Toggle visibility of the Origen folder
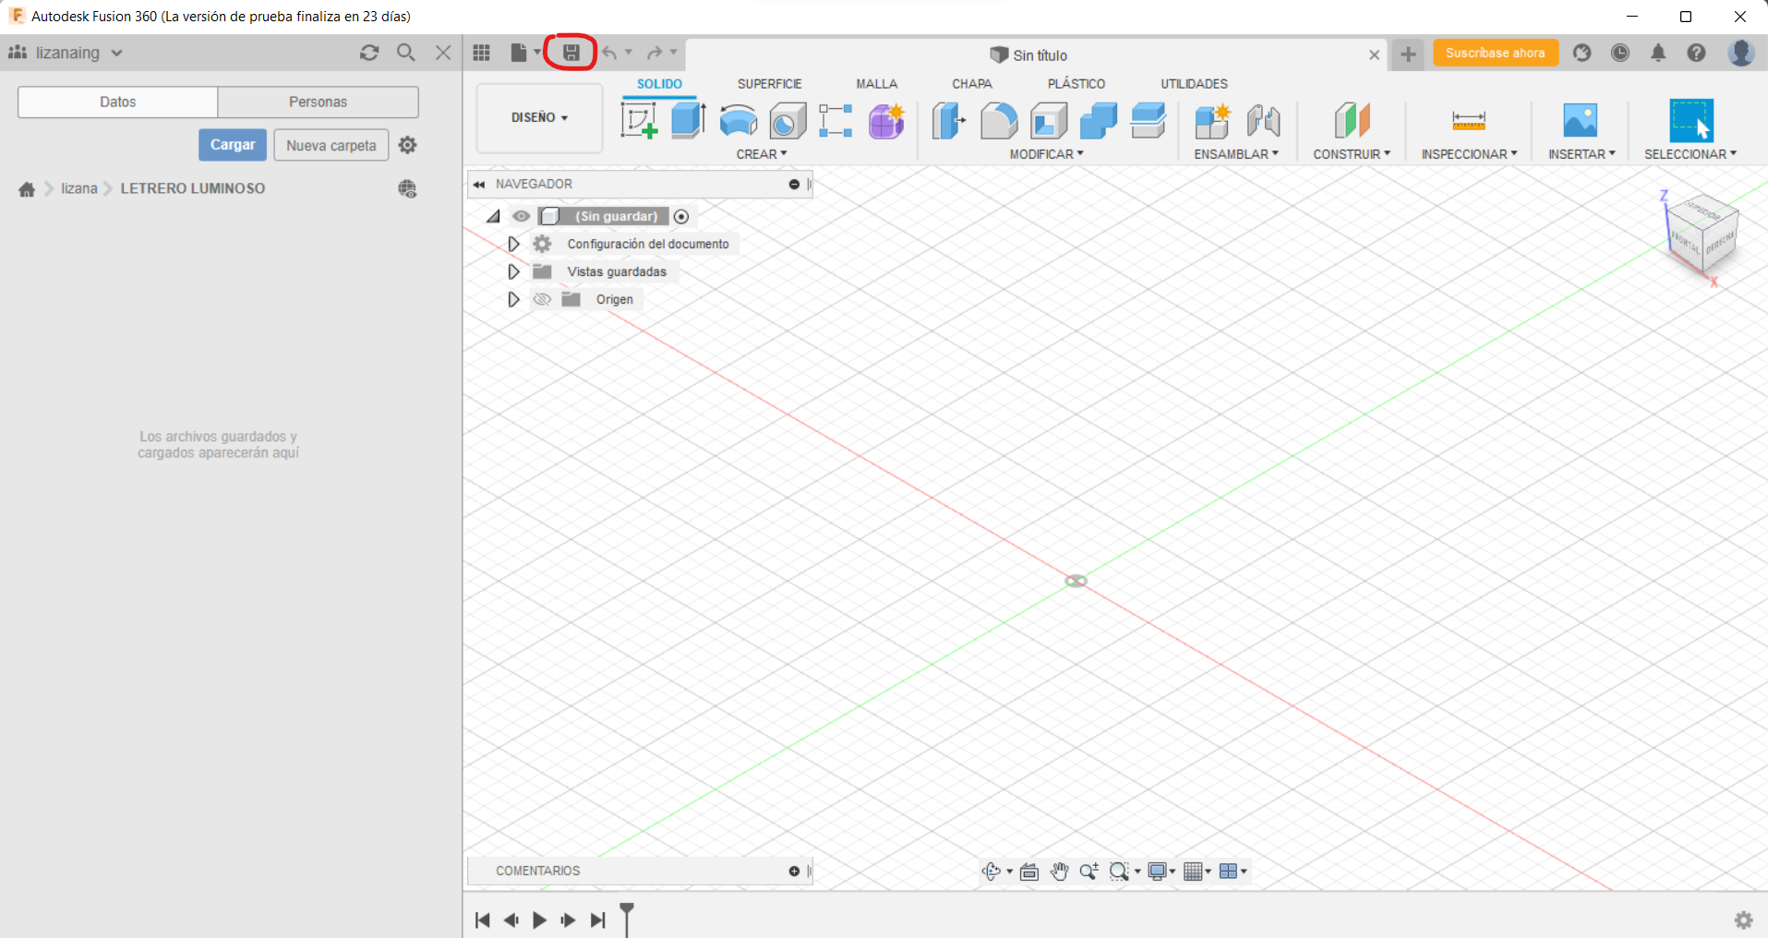 pyautogui.click(x=542, y=299)
